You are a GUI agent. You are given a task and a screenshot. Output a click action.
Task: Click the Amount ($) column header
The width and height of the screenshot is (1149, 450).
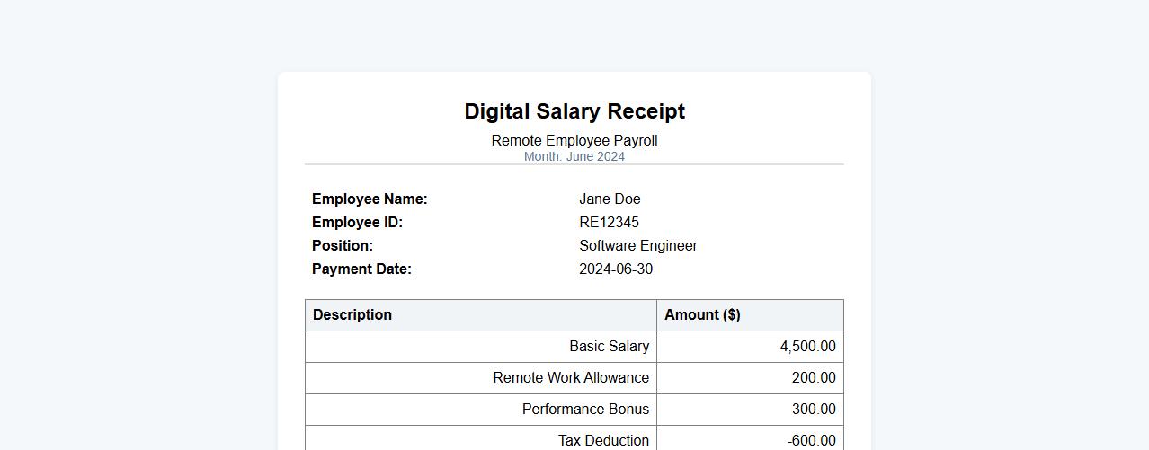pos(750,315)
